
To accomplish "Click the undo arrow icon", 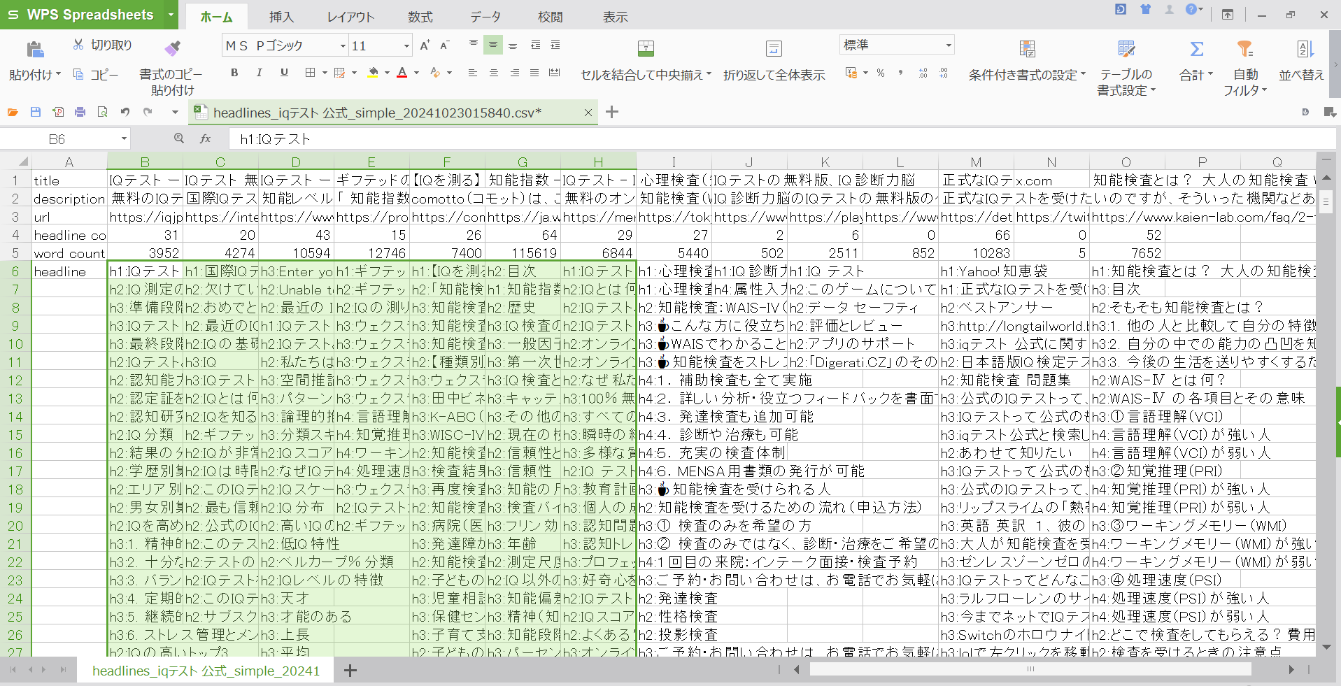I will 125,112.
